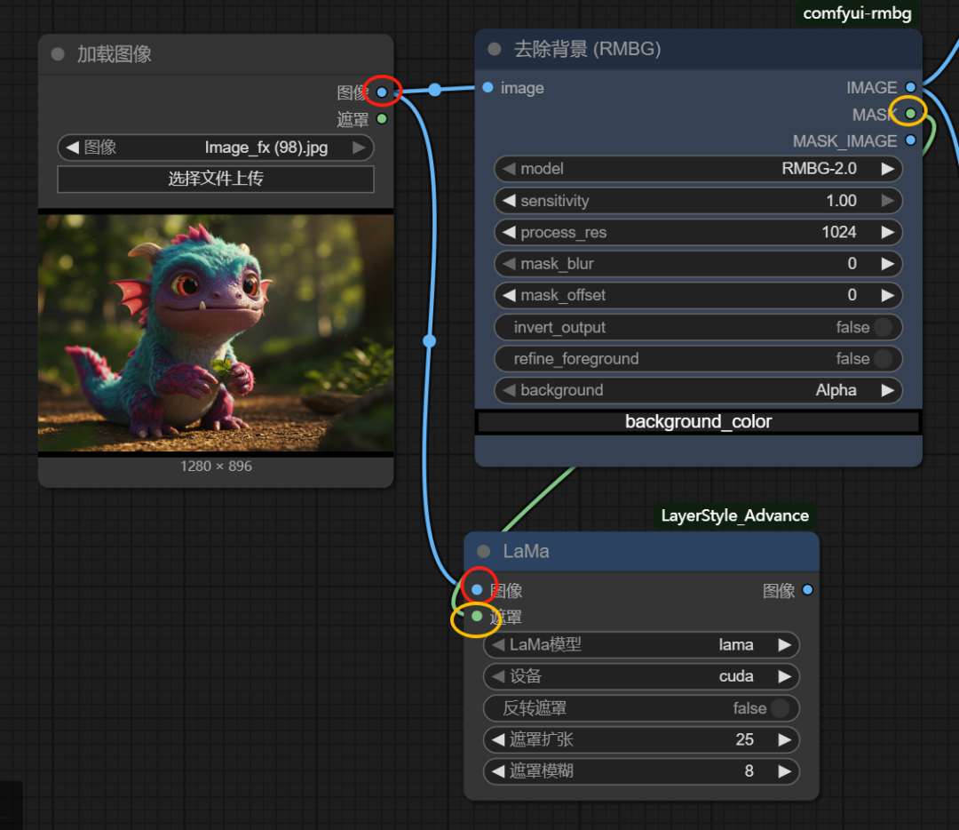Open the 设备 cuda combo box

coord(641,676)
